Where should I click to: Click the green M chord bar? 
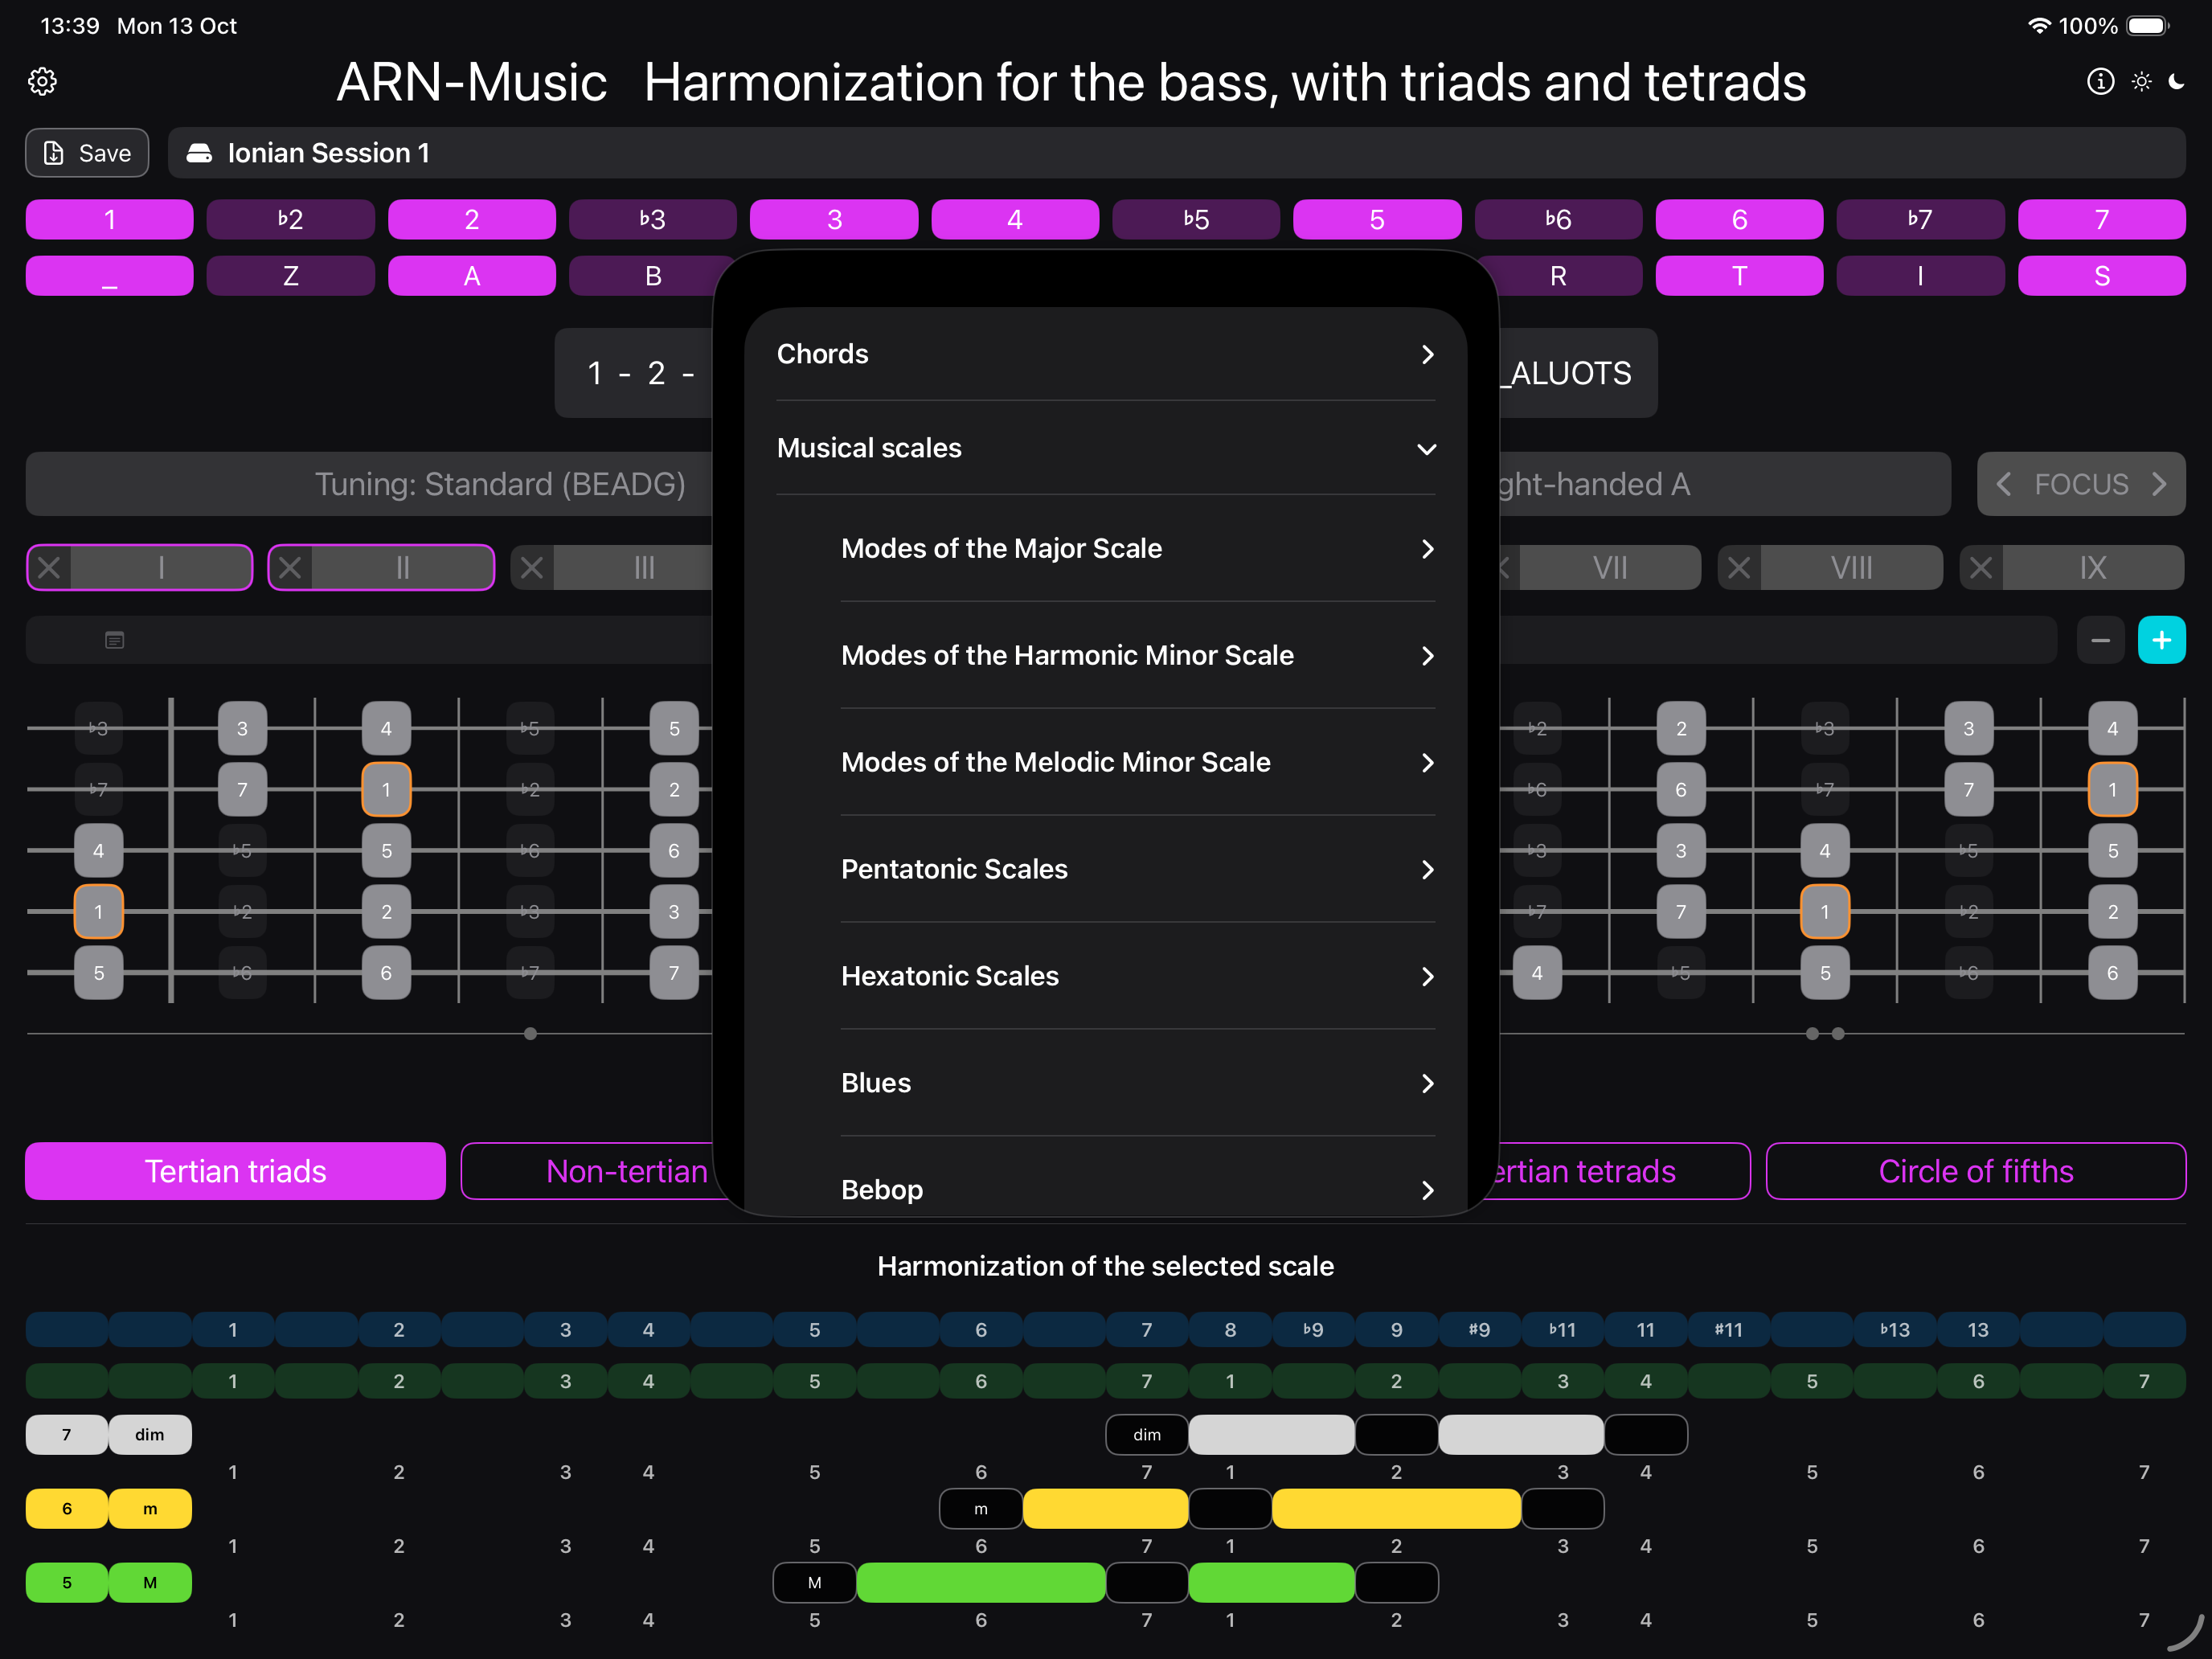(980, 1582)
